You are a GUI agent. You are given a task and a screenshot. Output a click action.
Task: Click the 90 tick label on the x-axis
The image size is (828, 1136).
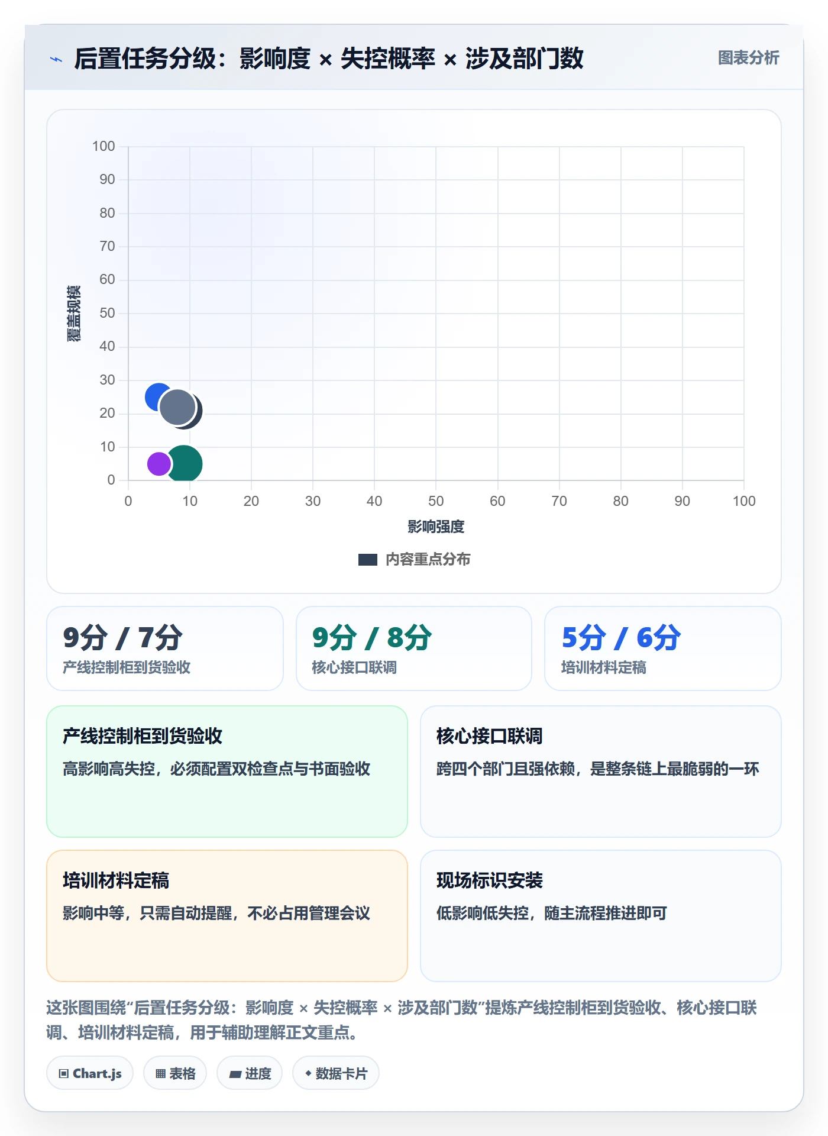[683, 501]
